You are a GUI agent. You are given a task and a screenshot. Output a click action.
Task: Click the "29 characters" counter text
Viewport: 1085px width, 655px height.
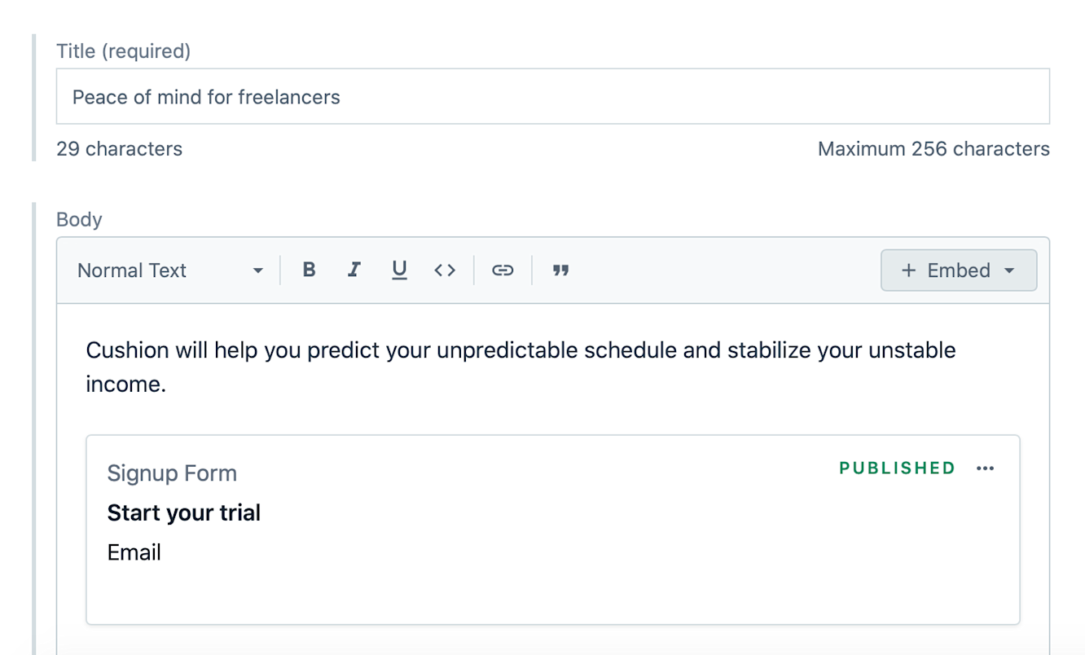[x=119, y=149]
